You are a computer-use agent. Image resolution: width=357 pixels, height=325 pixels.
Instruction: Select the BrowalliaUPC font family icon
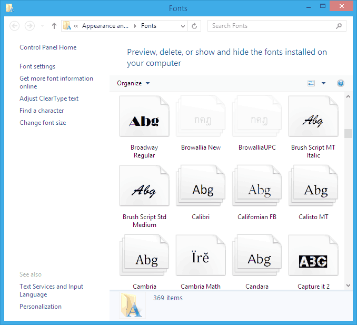pos(257,116)
